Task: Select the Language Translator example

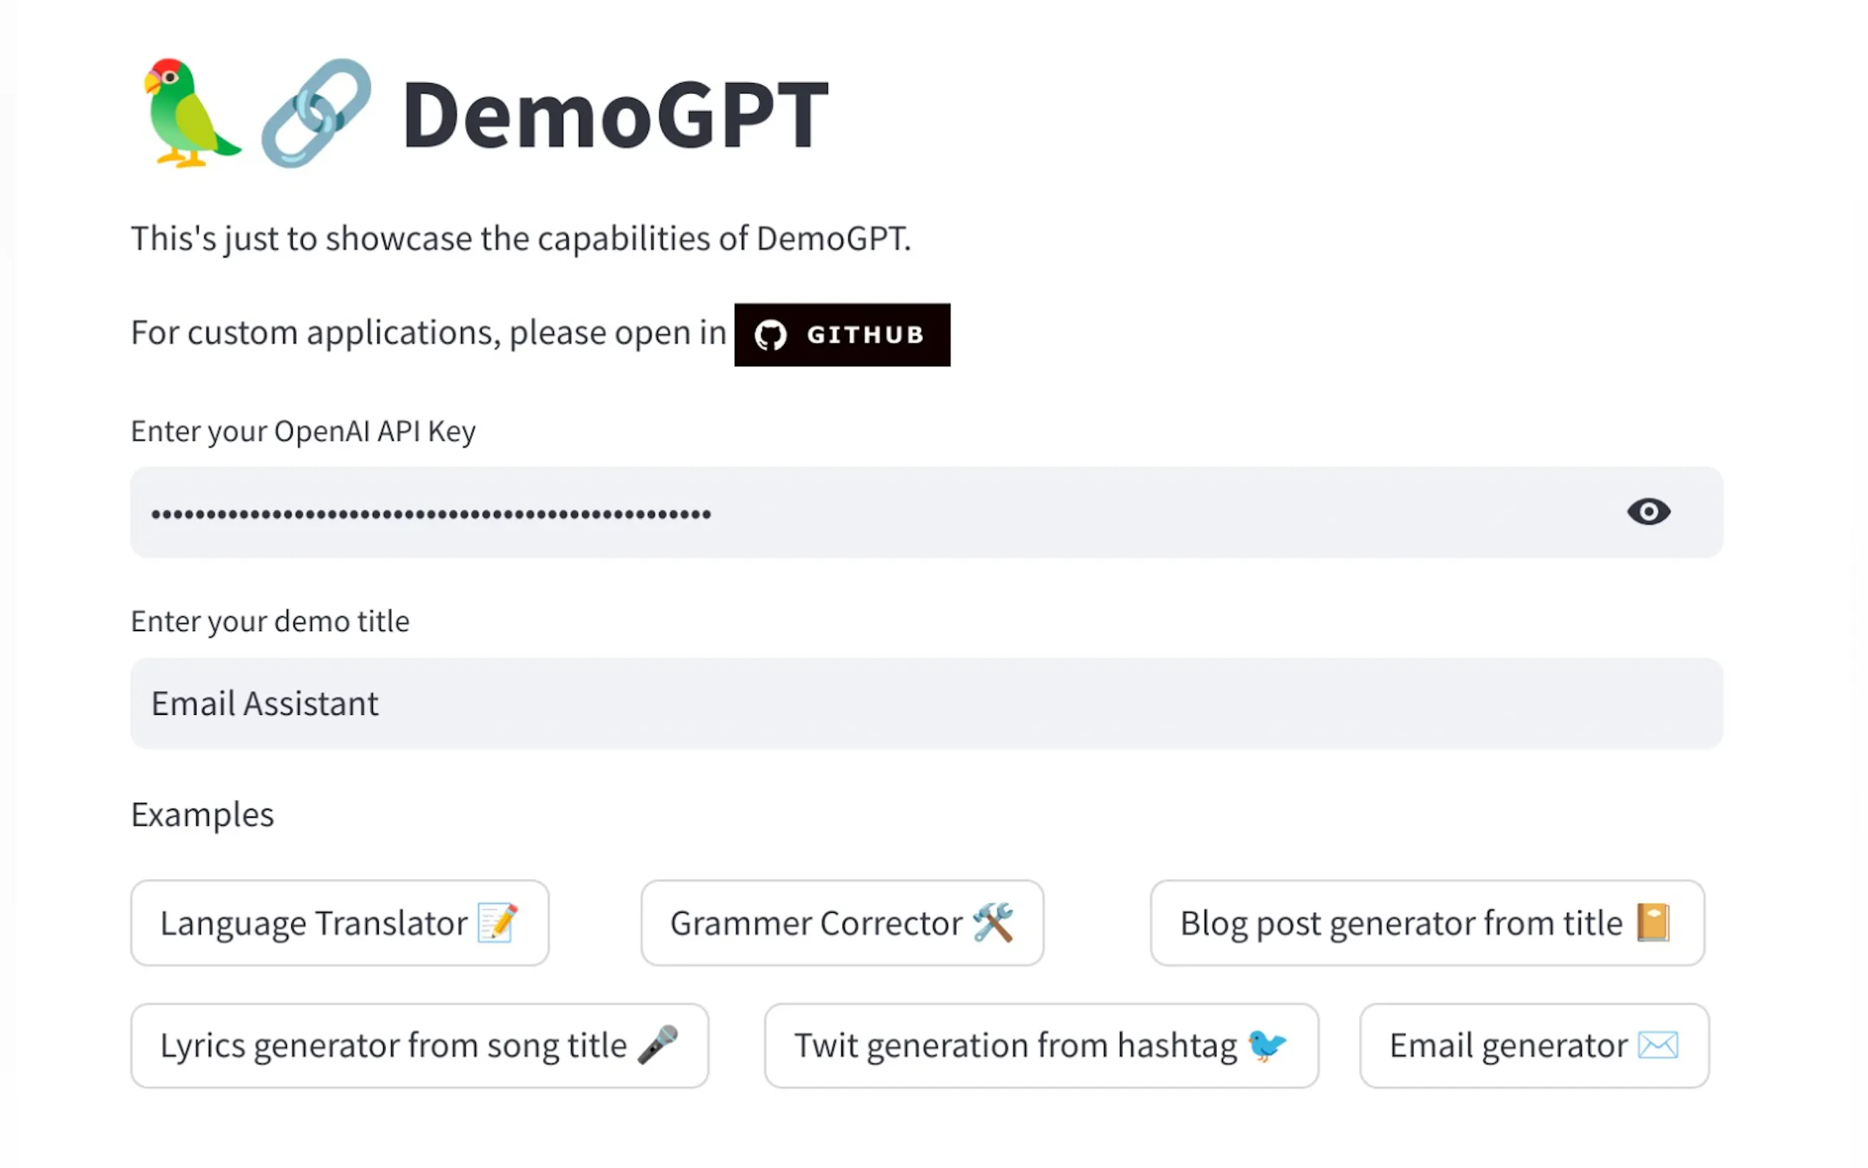Action: [x=340, y=922]
